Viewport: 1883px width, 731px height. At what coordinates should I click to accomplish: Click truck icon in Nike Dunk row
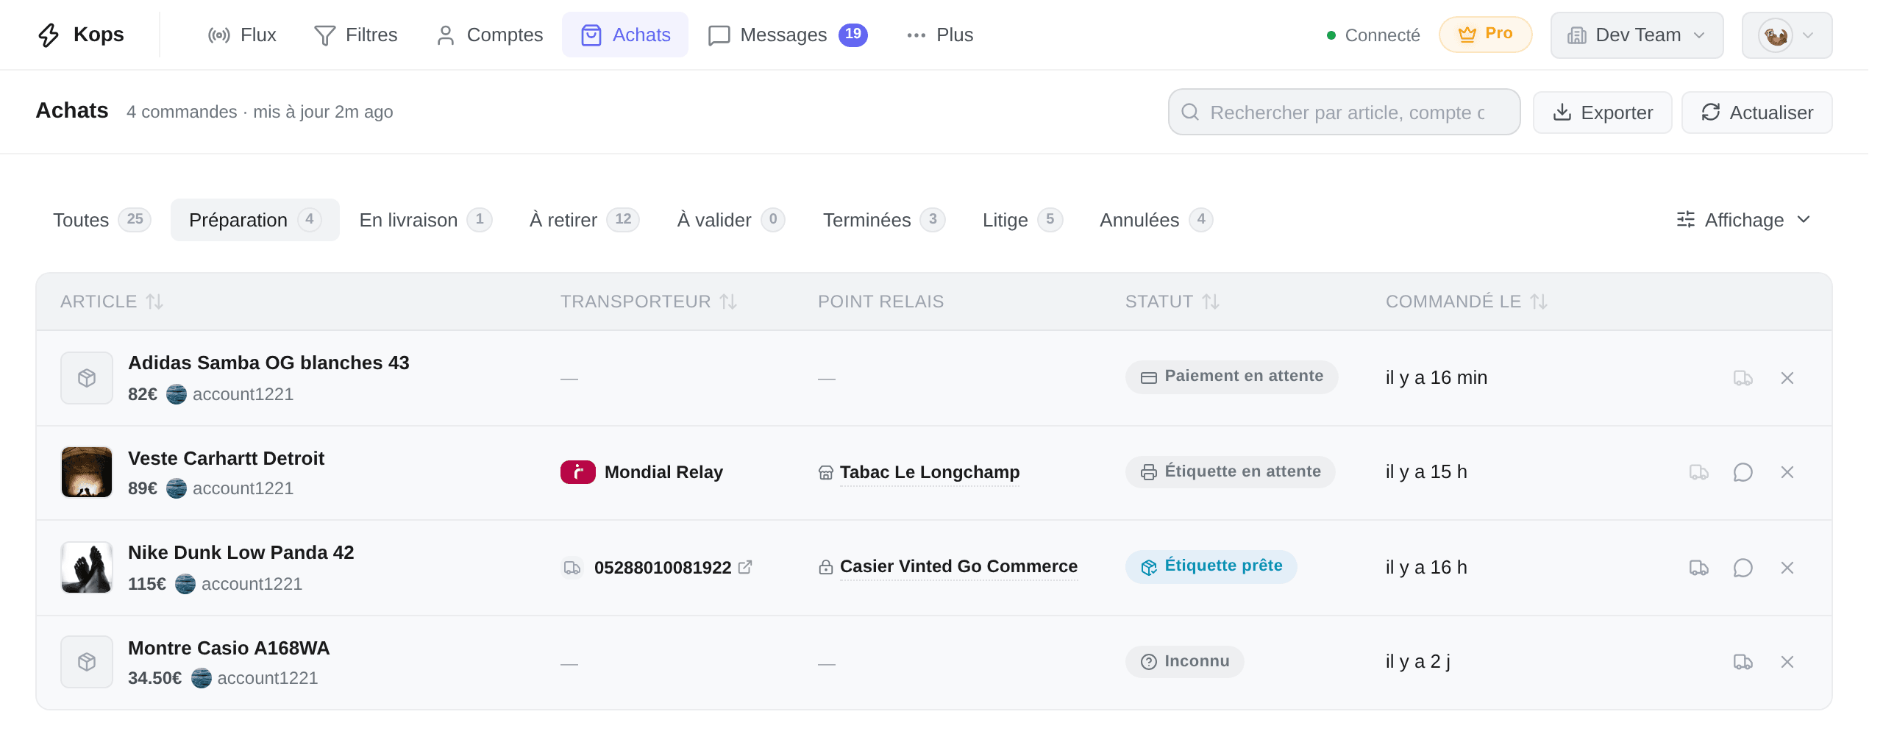[1699, 568]
